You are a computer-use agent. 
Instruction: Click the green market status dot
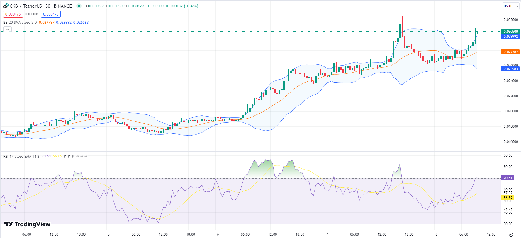coord(79,6)
